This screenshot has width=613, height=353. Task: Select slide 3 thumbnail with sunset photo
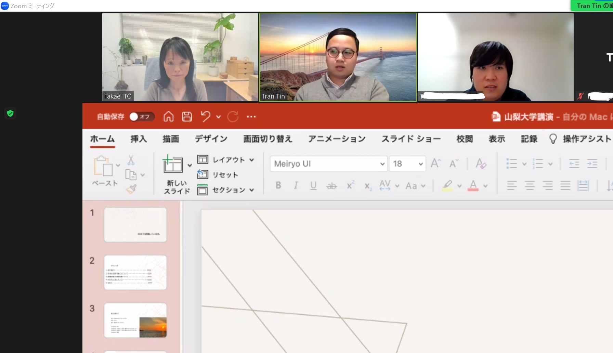coord(135,321)
